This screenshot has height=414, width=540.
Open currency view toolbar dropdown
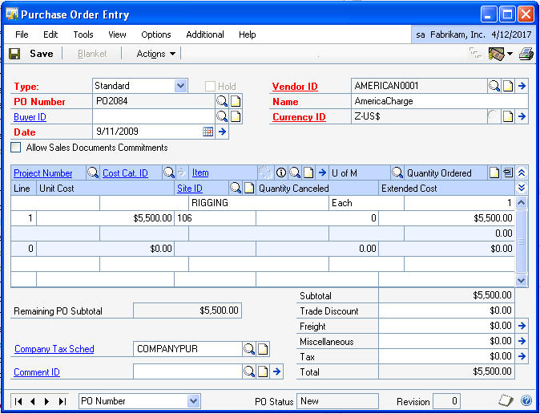[x=510, y=54]
